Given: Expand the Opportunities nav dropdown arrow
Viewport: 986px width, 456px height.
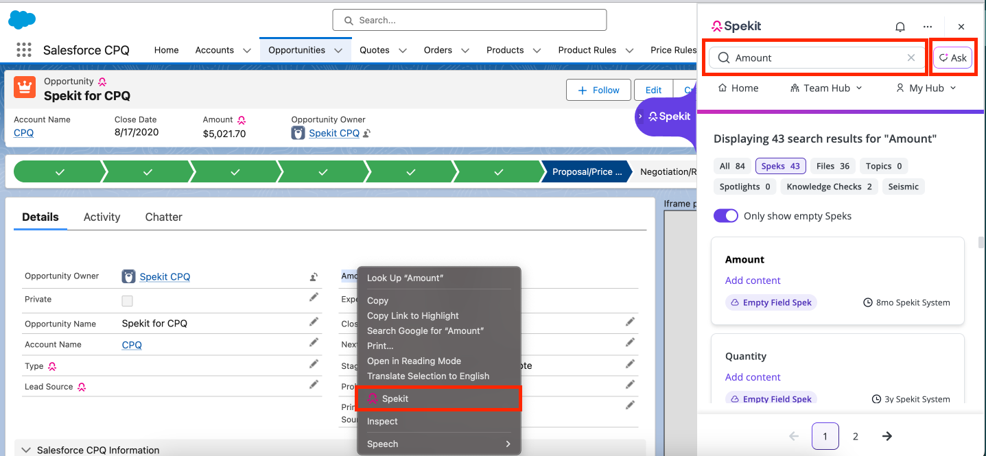Looking at the screenshot, I should click(338, 51).
